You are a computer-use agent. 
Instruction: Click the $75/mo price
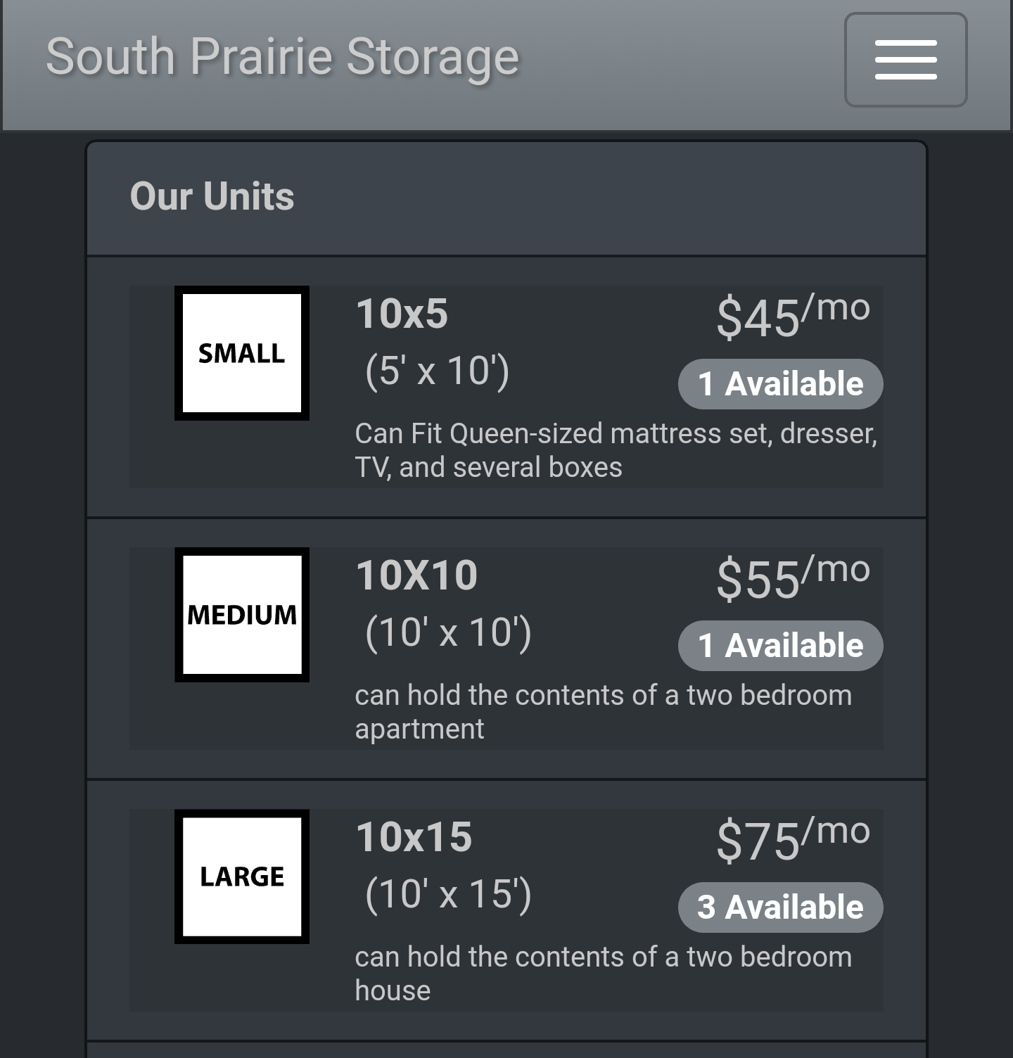point(793,840)
